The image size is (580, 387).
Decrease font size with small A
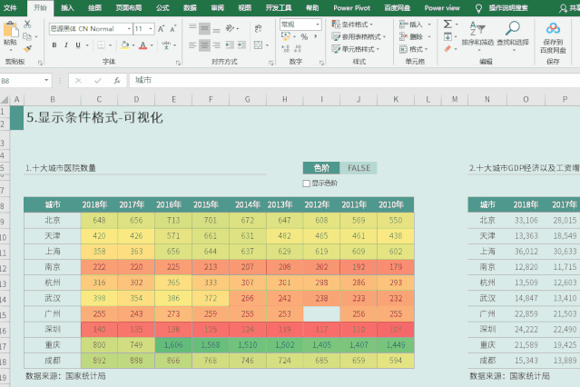(x=172, y=28)
